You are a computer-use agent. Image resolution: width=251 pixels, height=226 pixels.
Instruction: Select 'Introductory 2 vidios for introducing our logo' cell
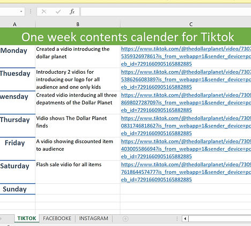point(78,80)
